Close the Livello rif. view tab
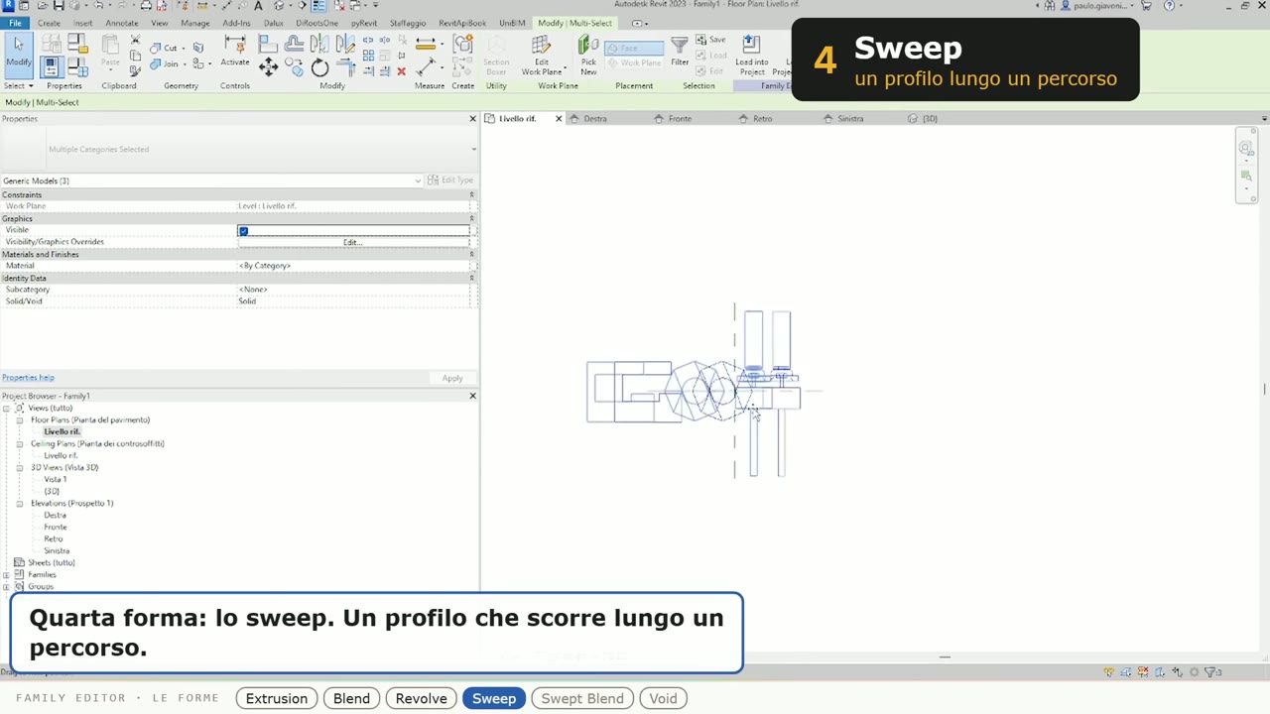The width and height of the screenshot is (1270, 714). [x=559, y=118]
